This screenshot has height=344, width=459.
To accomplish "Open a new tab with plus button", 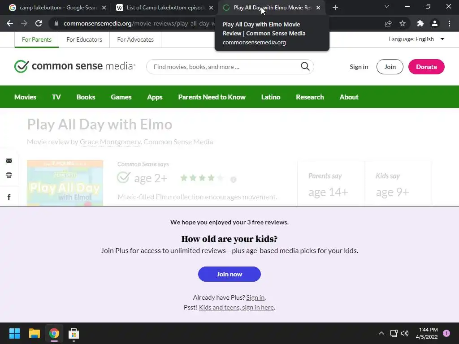I will click(x=335, y=8).
